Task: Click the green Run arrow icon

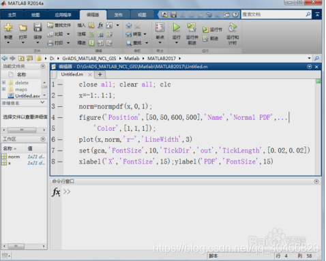Action: 177,27
